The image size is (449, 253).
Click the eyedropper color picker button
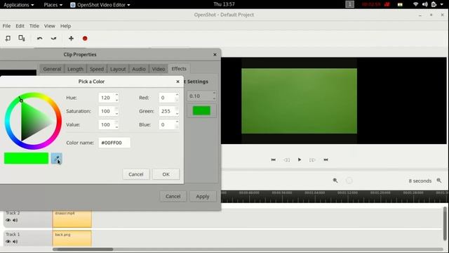coord(57,158)
